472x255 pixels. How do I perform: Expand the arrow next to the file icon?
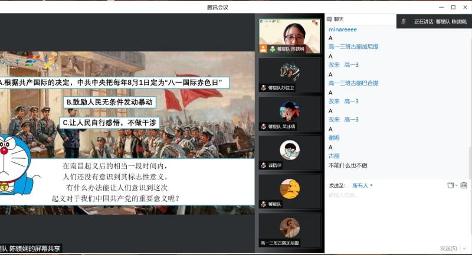point(456,185)
